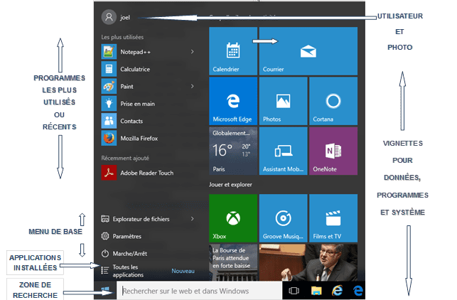Open the Calendrier tile

pos(233,51)
